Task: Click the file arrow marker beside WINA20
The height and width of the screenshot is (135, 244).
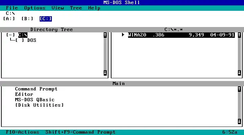Action: (123, 35)
